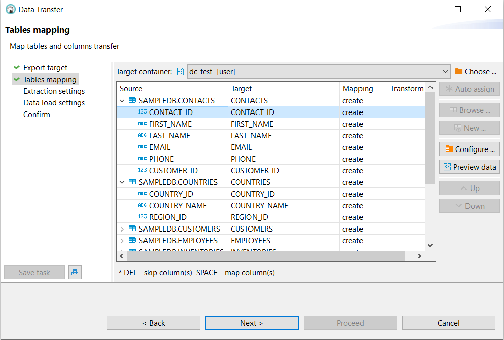Select the COUNTRY_NAME target cell
The height and width of the screenshot is (340, 504).
283,206
